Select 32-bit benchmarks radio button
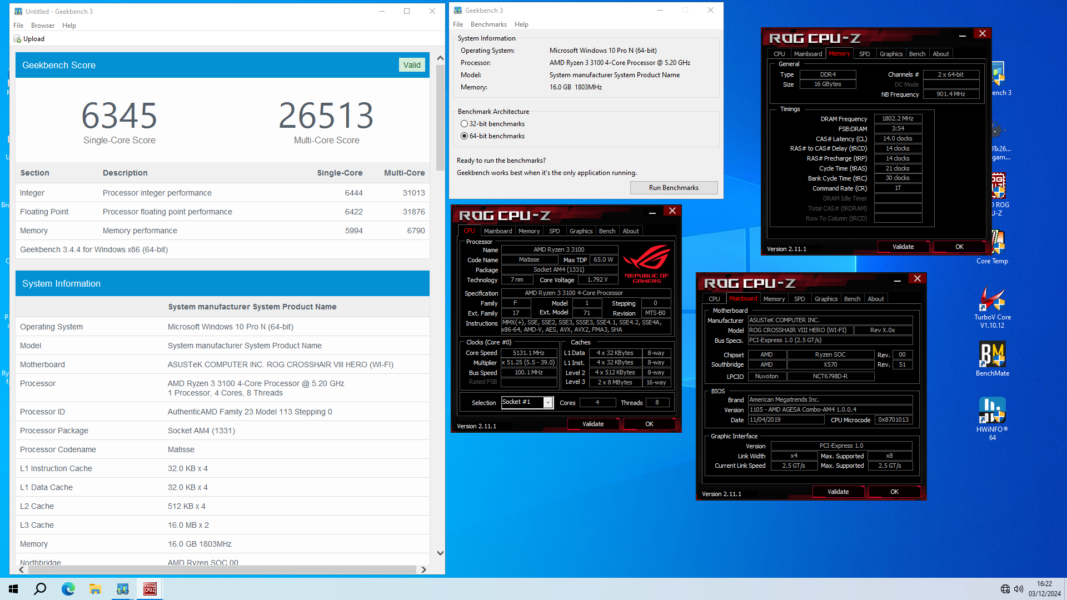This screenshot has width=1067, height=600. coord(464,124)
